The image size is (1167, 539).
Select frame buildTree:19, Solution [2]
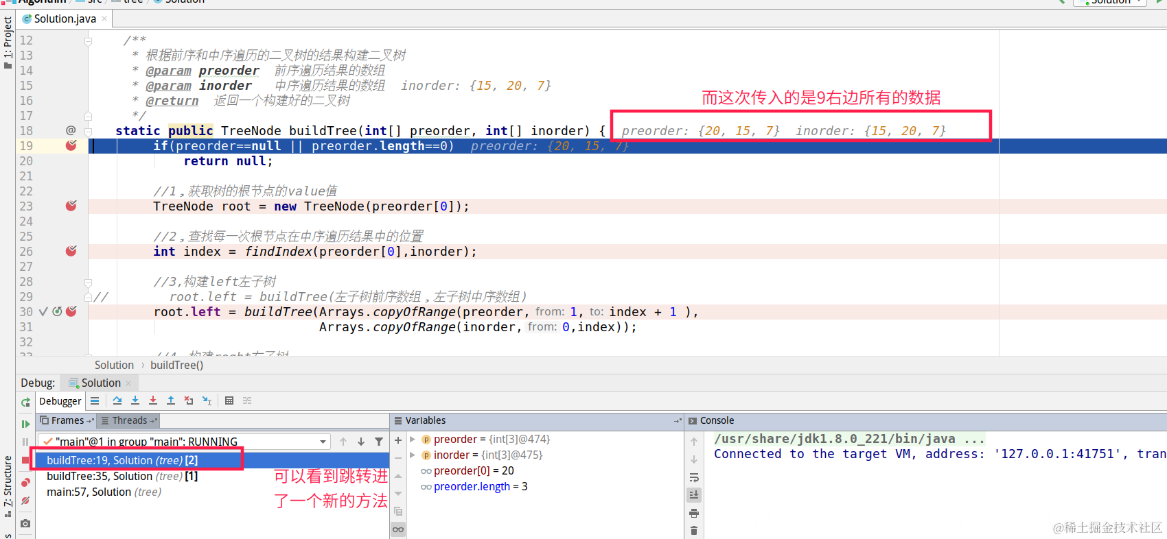click(212, 460)
